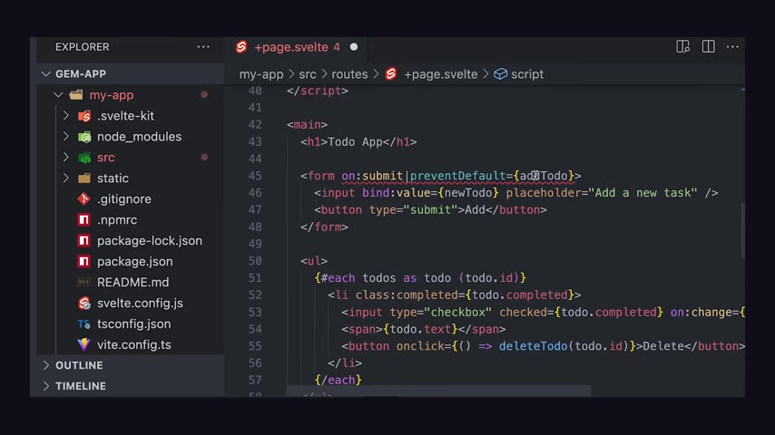Screen dimensions: 775x435
Task: Click the markdown icon beside README.md
Action: click(84, 282)
